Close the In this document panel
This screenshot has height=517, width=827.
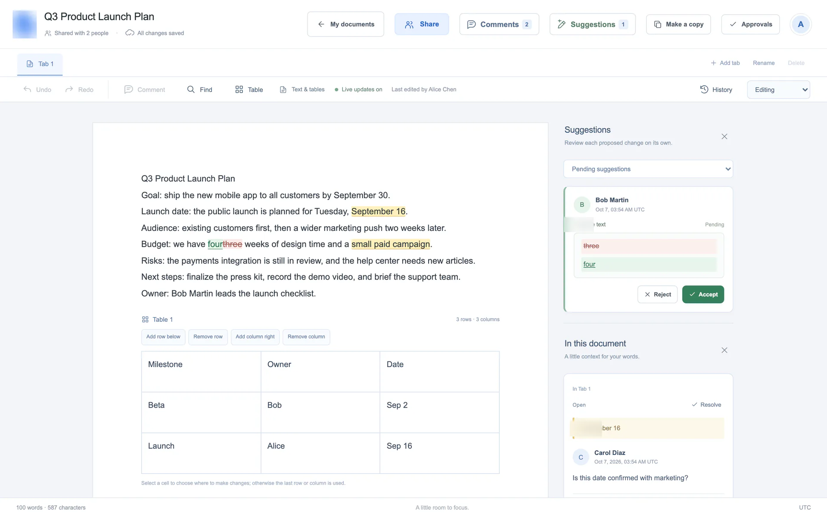[724, 350]
